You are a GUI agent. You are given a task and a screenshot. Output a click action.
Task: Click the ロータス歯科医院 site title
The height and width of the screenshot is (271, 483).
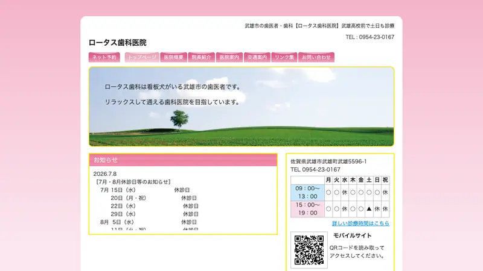(117, 43)
